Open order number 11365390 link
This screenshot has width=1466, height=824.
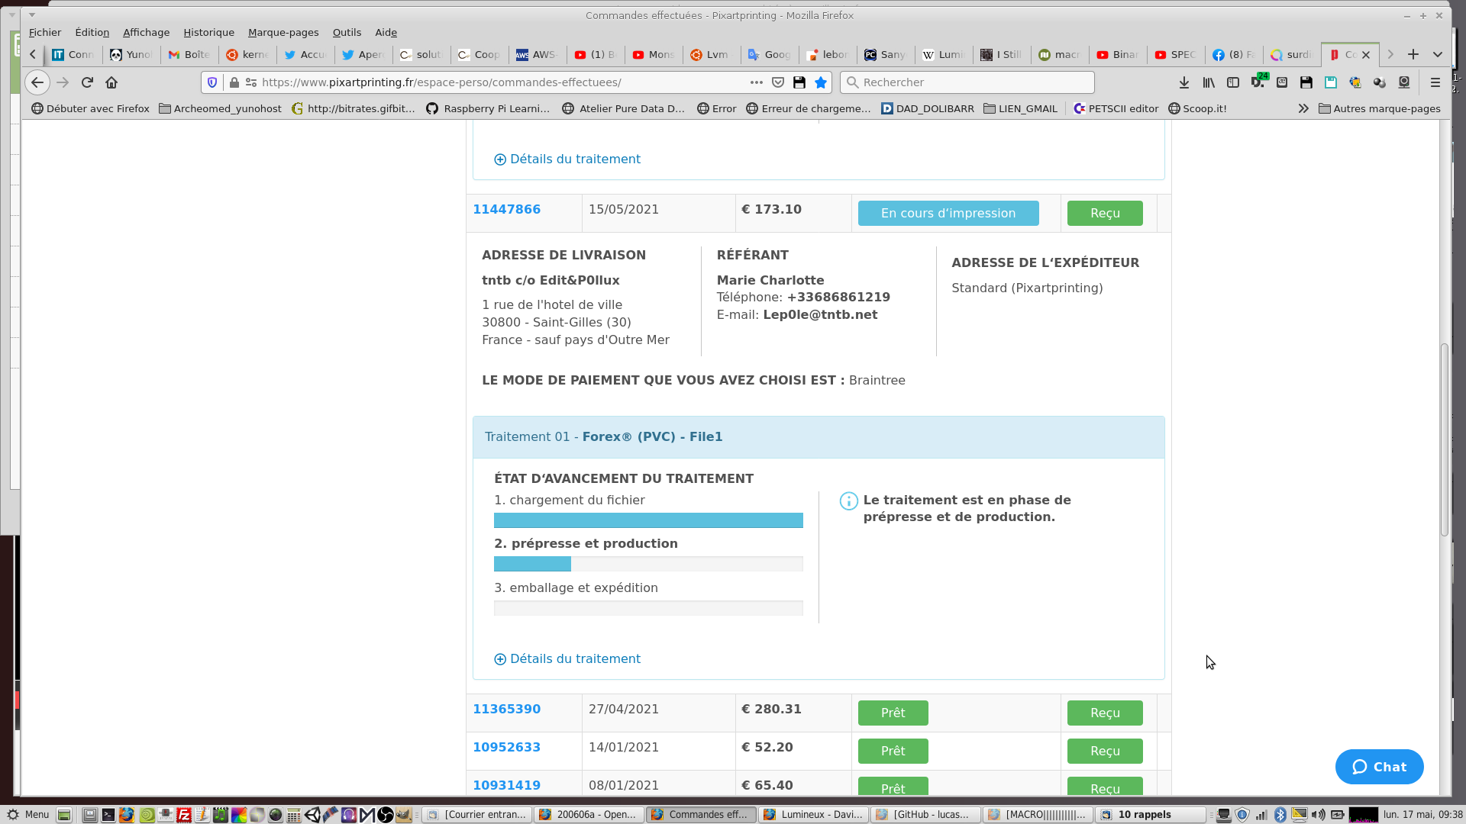(506, 709)
